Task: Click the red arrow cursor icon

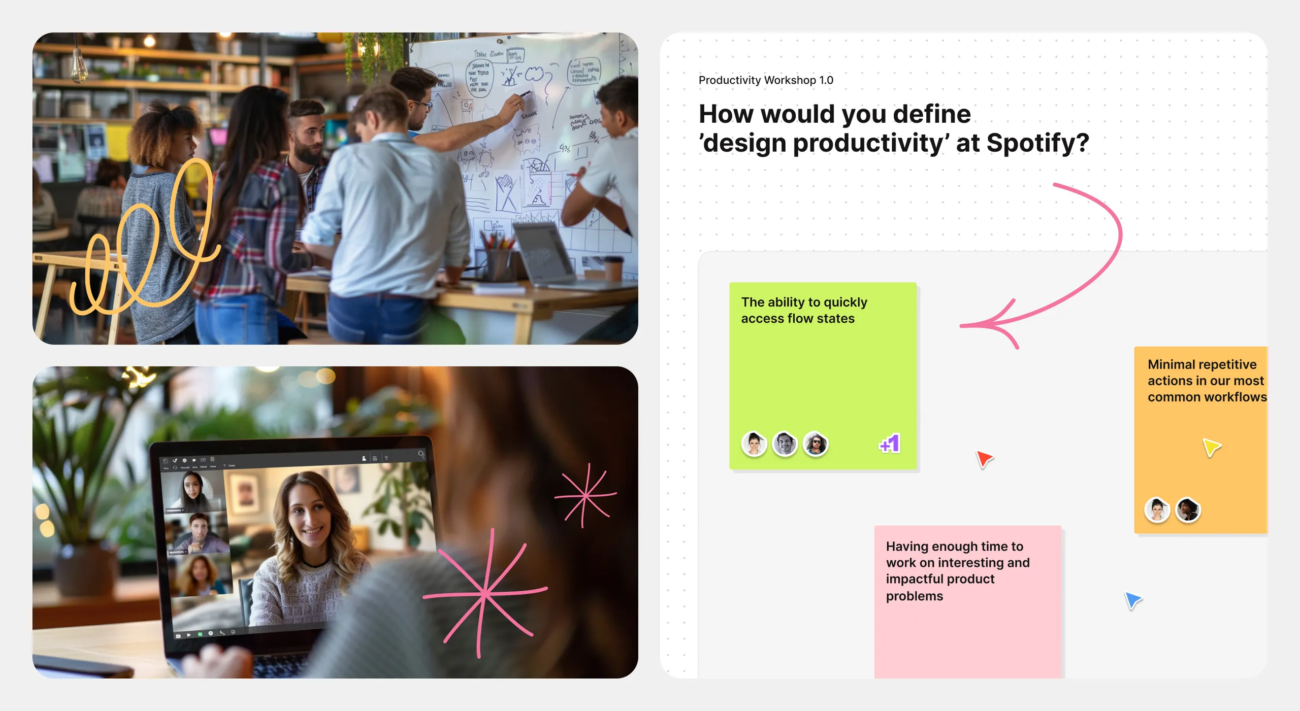Action: click(984, 459)
